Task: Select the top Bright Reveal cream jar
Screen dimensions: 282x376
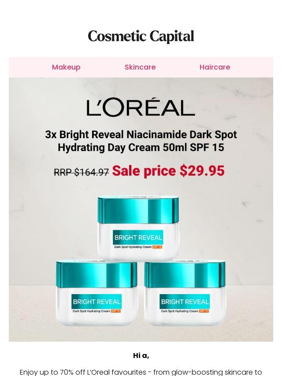Action: pyautogui.click(x=138, y=228)
